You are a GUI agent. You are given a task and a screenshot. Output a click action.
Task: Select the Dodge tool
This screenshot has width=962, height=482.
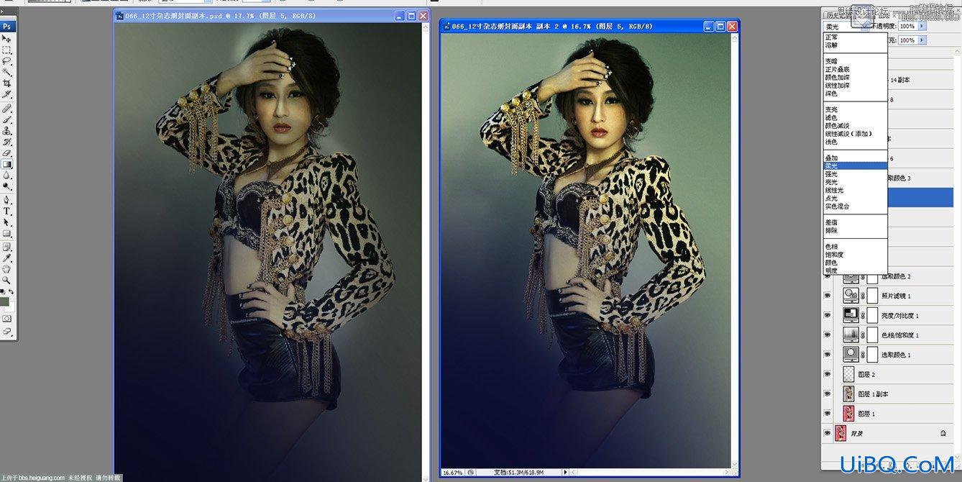(x=6, y=186)
